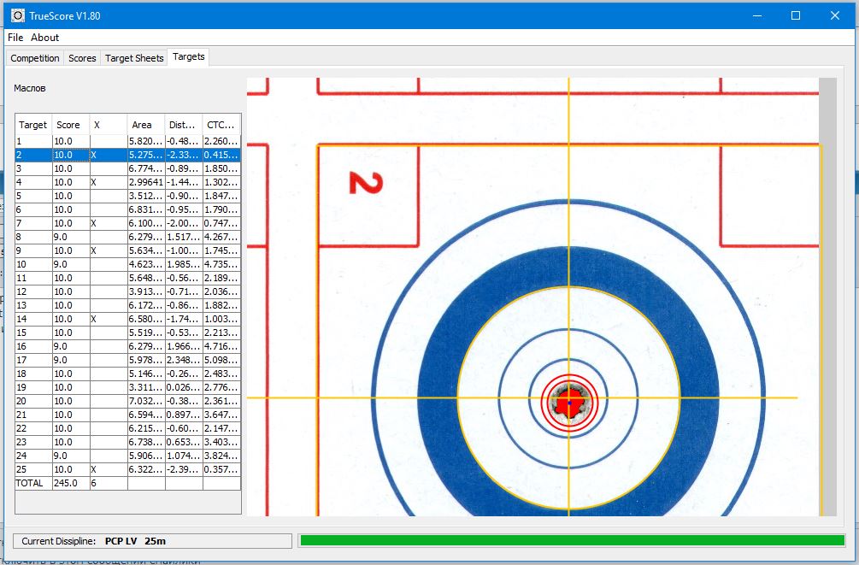Open the About menu

[45, 38]
